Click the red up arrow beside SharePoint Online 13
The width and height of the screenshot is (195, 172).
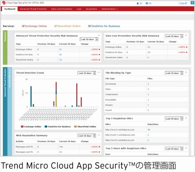tap(99, 60)
